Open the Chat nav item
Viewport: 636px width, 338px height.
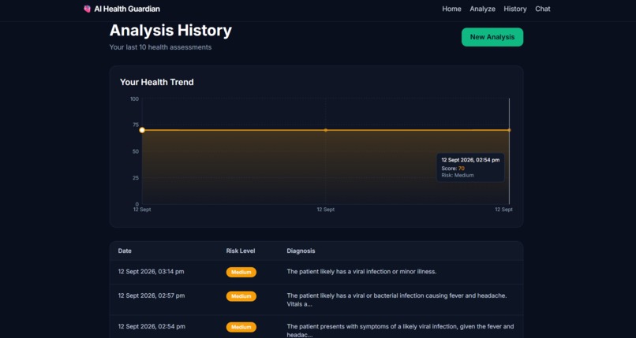coord(543,9)
